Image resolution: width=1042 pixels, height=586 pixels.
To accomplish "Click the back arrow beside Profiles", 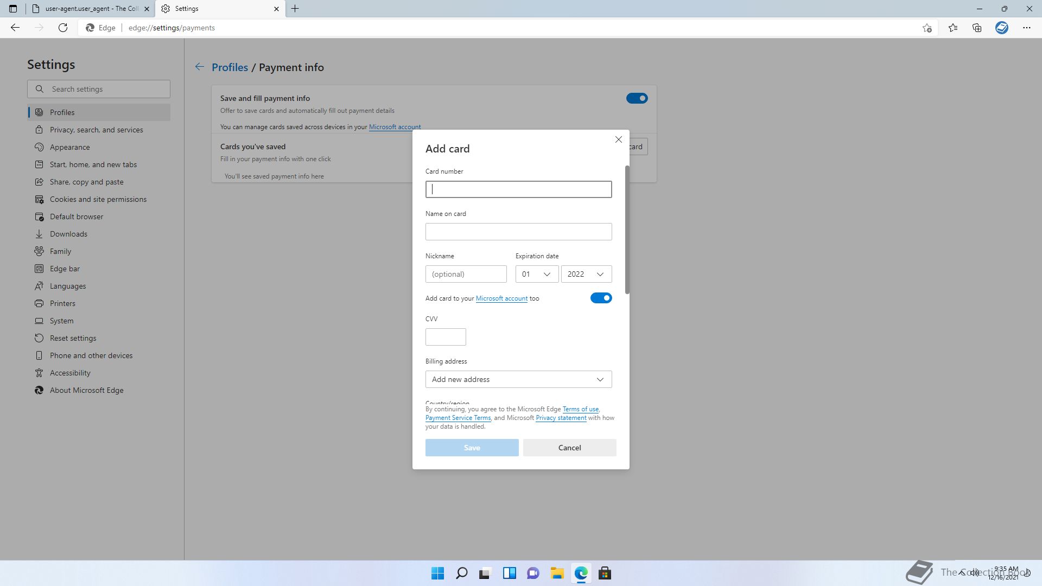I will pos(200,67).
